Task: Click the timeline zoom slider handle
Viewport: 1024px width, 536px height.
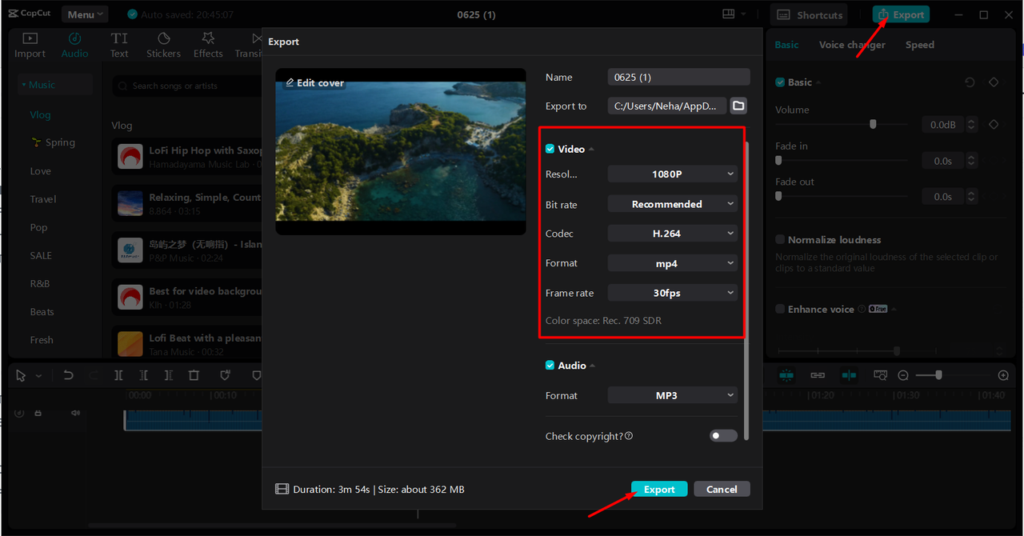Action: click(x=938, y=374)
